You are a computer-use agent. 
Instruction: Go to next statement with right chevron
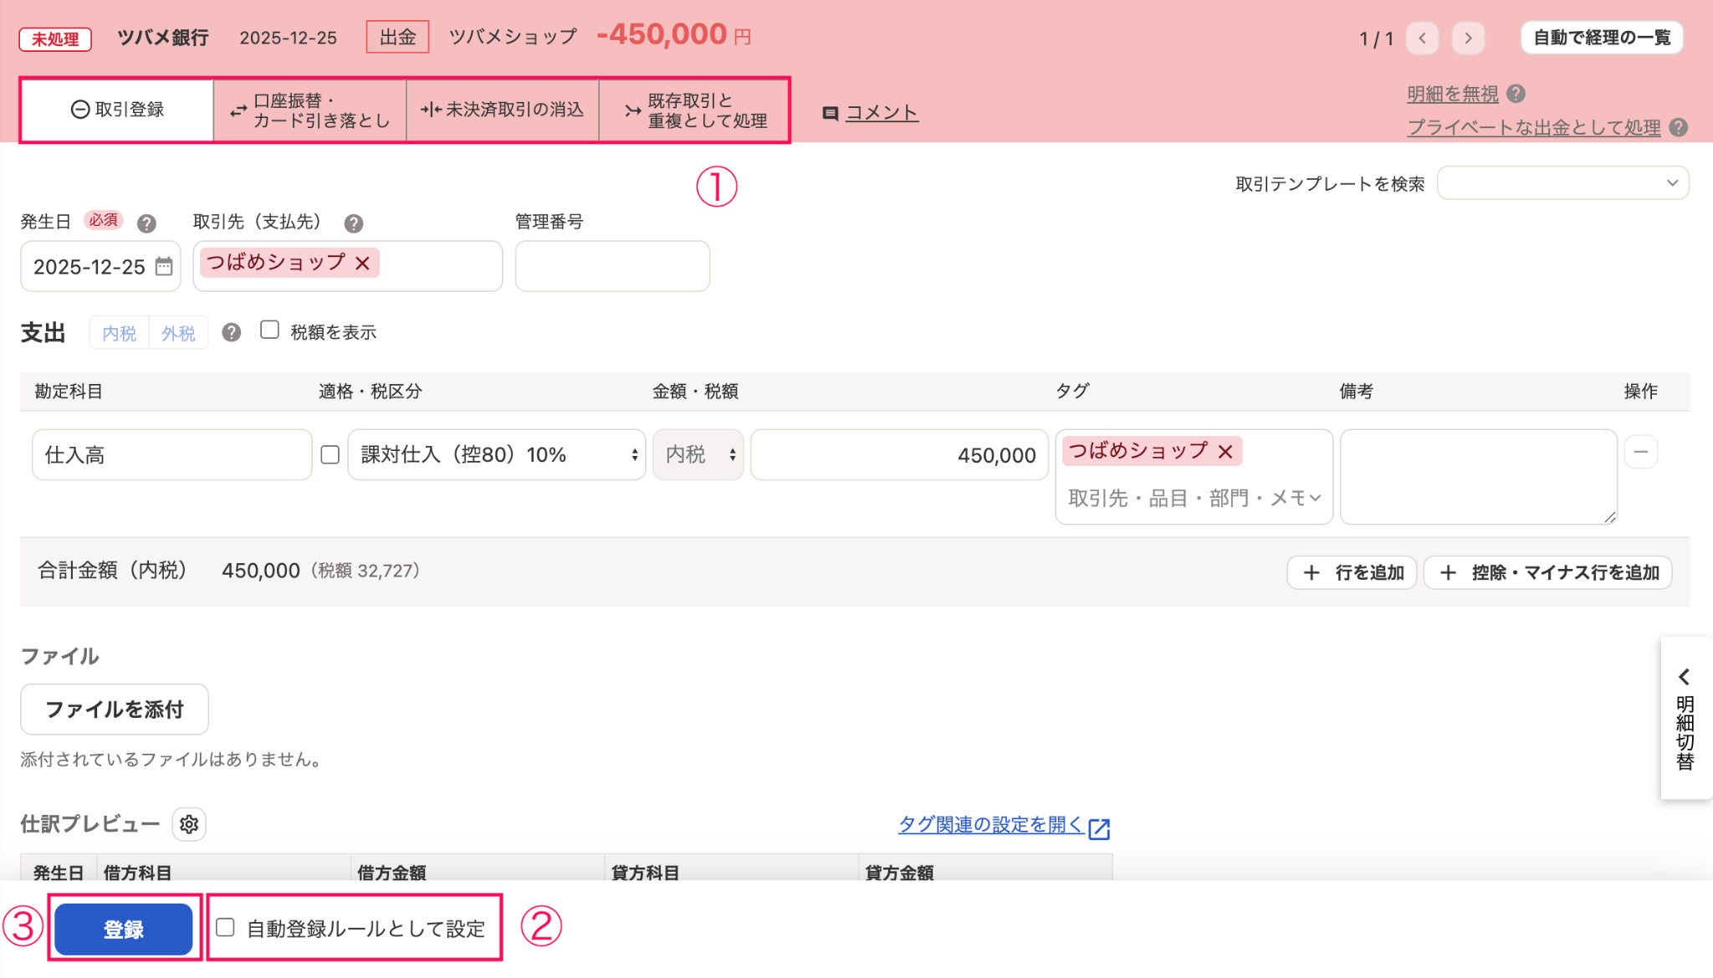1468,38
